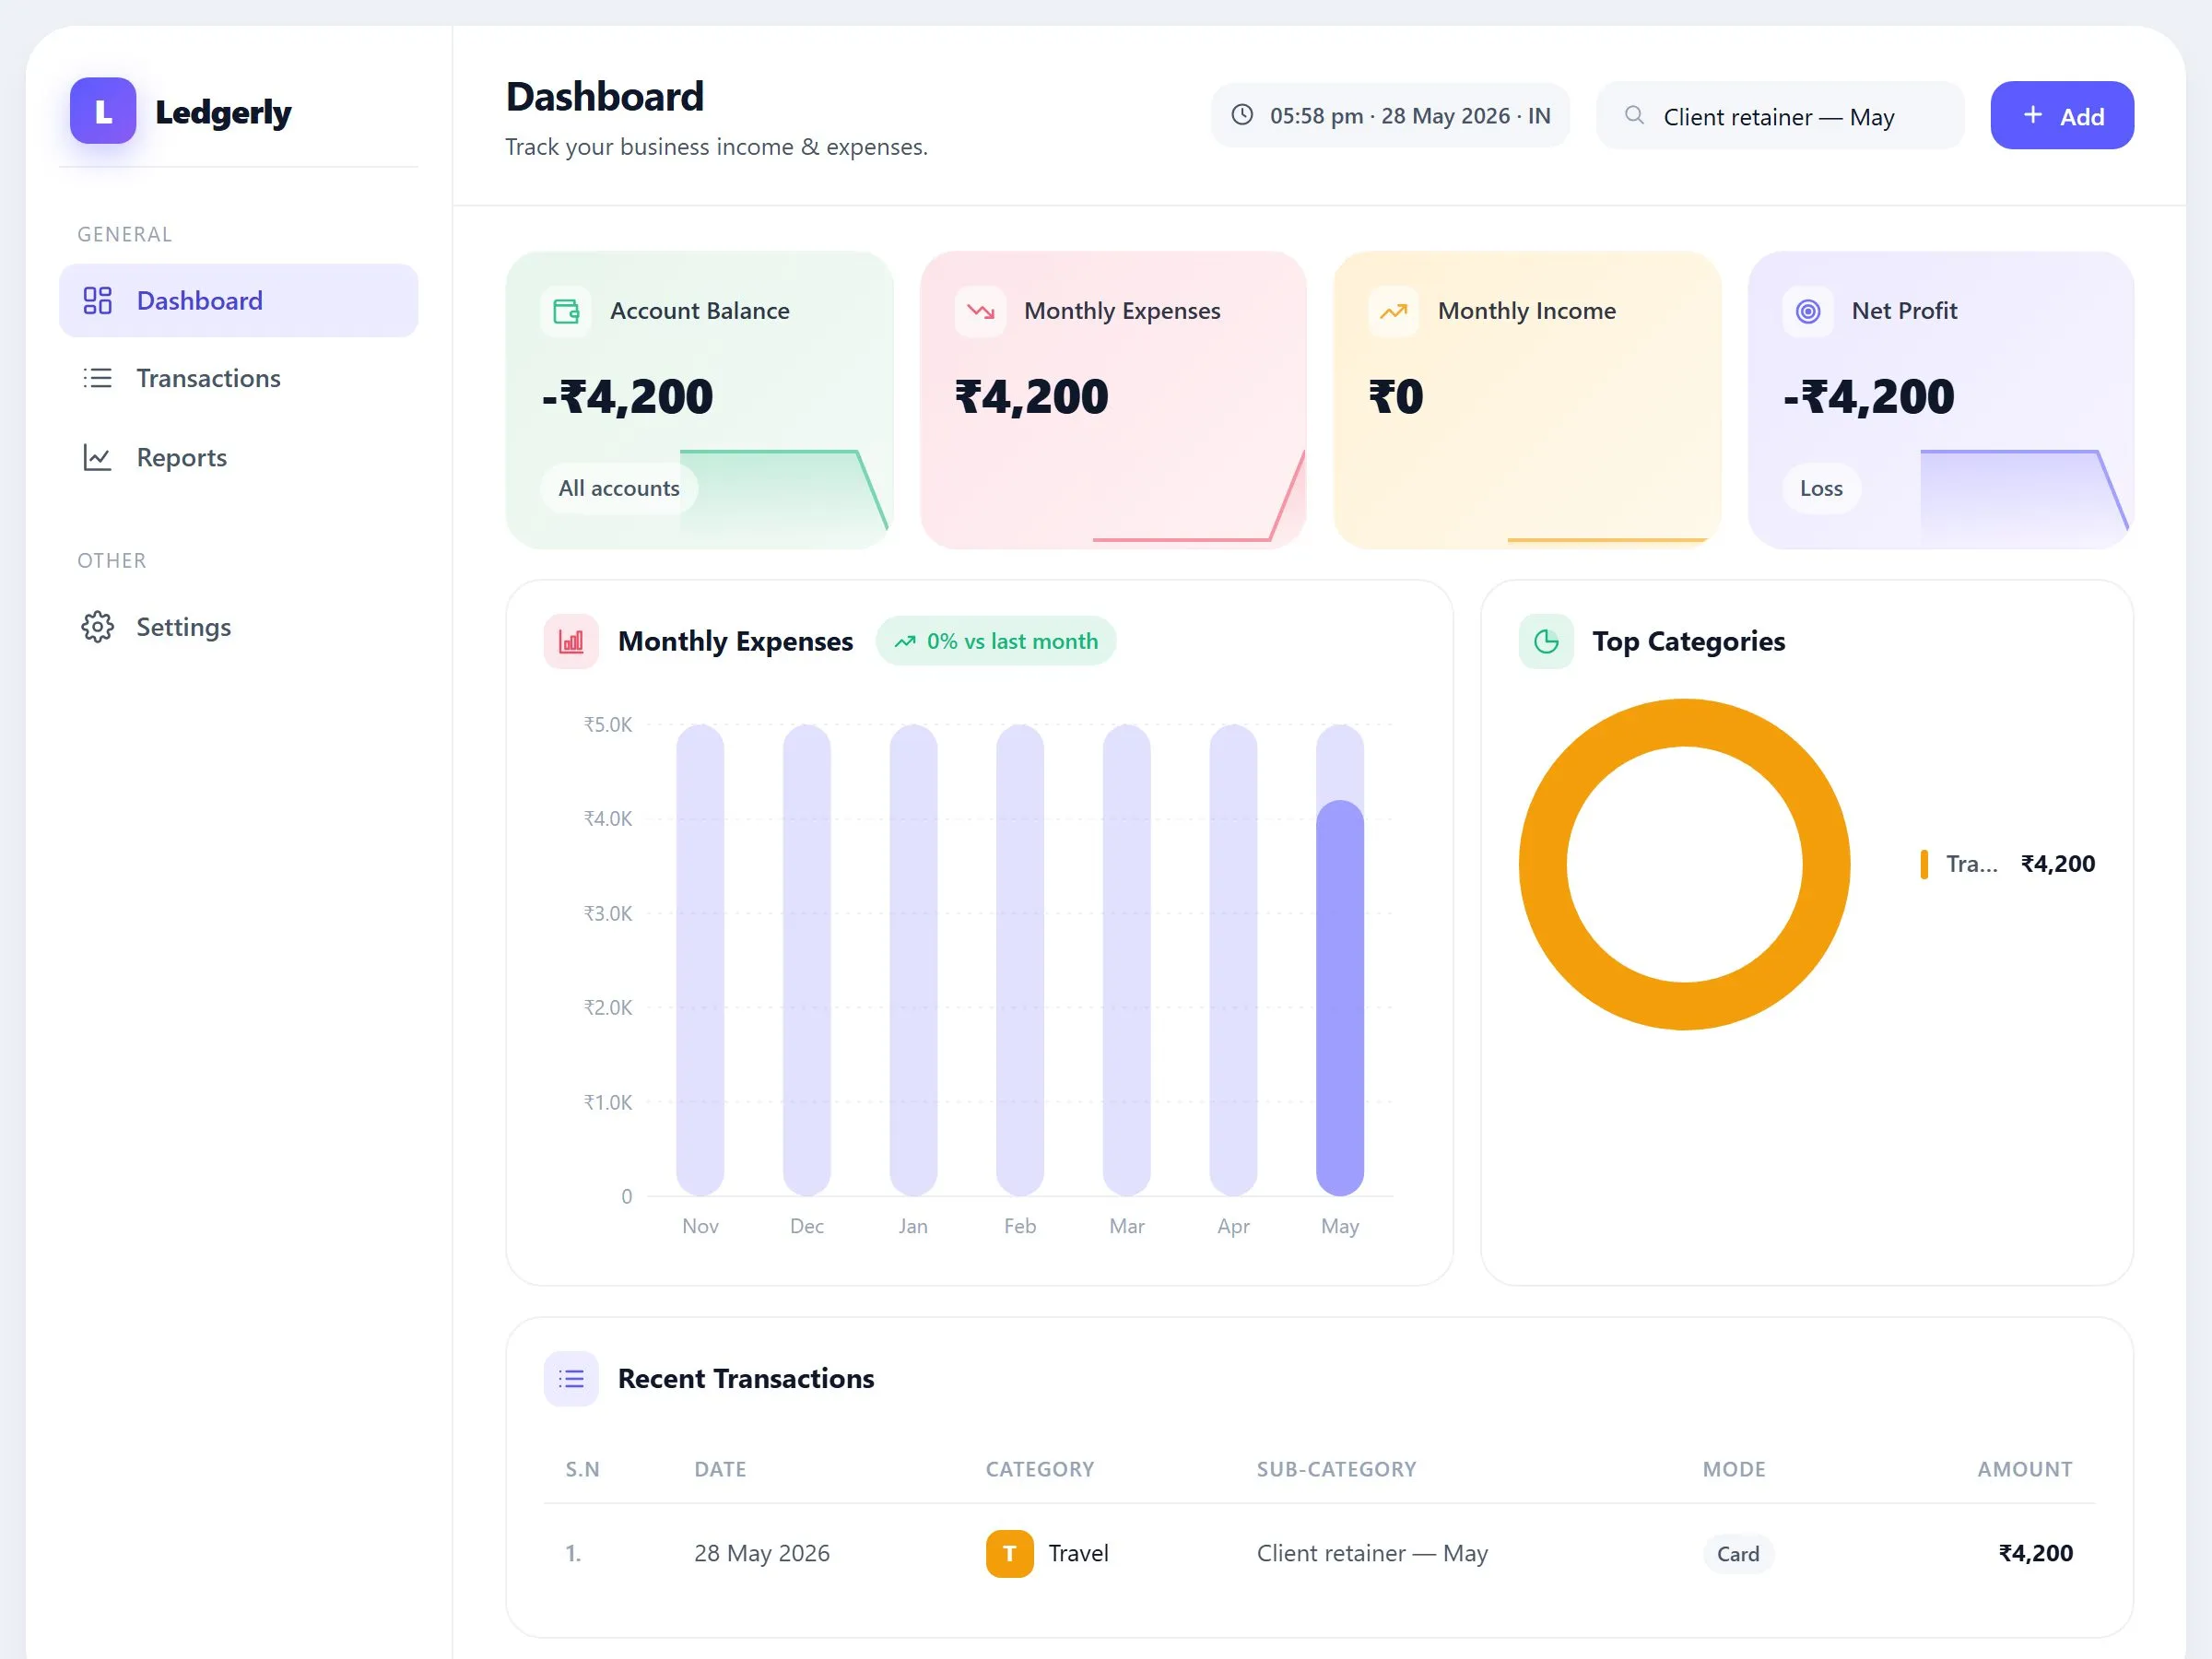This screenshot has width=2212, height=1659.
Task: Click the Card mode badge
Action: tap(1738, 1555)
